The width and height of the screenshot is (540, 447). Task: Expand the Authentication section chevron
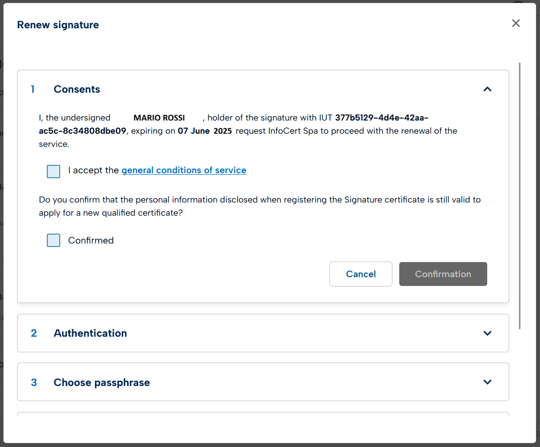487,333
